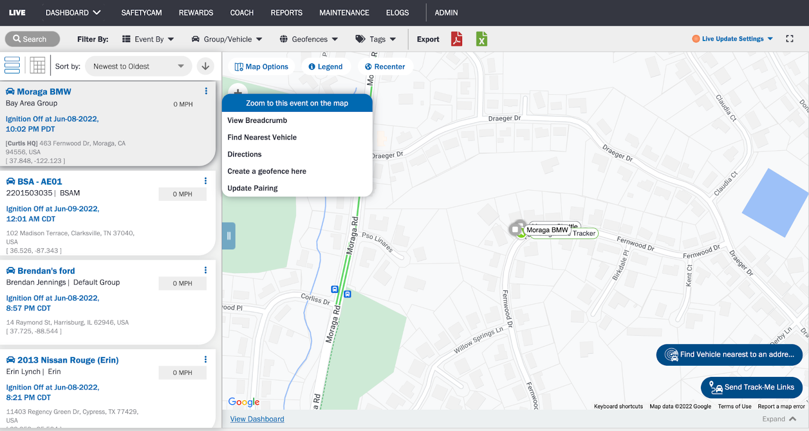This screenshot has height=431, width=809.
Task: Click Send Track-Me Links button
Action: click(751, 387)
